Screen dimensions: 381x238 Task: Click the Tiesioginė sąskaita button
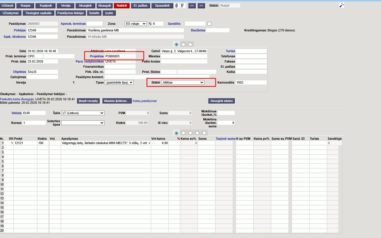pos(38,13)
